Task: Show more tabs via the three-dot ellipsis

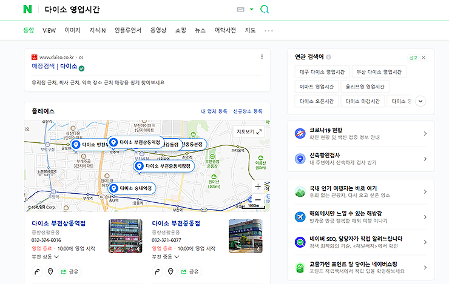Action: click(269, 30)
